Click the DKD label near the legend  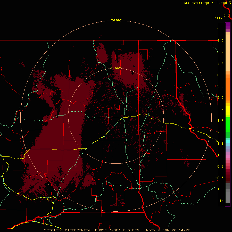point(227,15)
